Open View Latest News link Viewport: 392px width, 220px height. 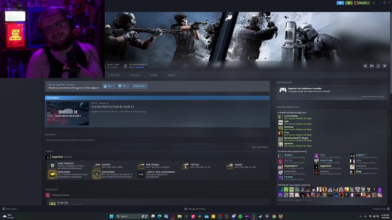coord(259,147)
